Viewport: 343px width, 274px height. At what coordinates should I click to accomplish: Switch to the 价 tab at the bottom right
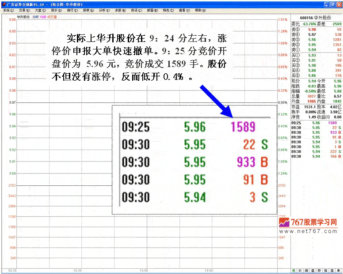click(301, 270)
